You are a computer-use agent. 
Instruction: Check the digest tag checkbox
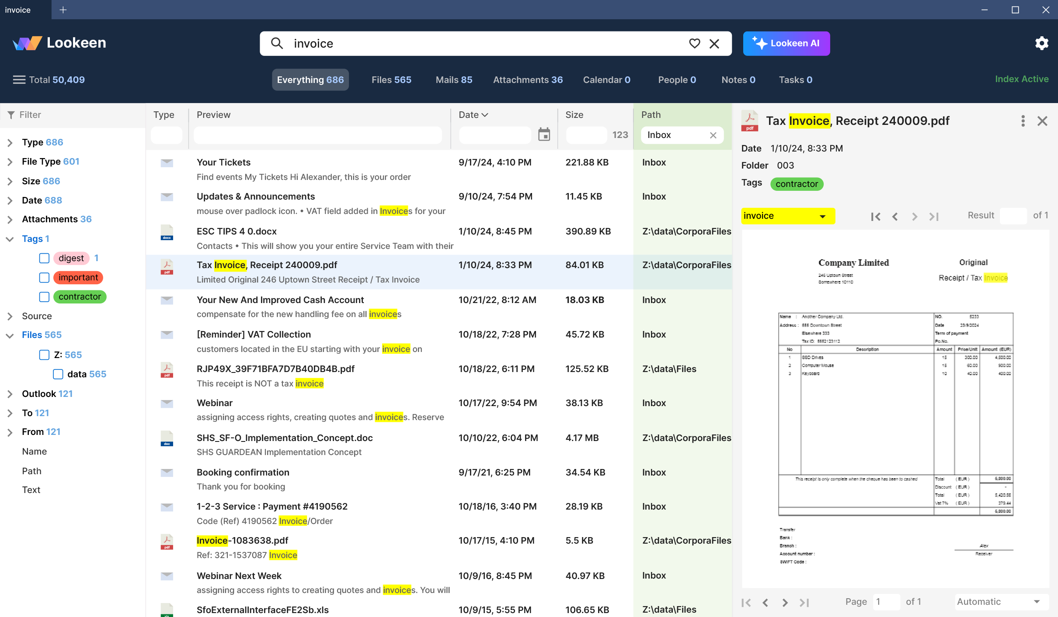click(44, 258)
